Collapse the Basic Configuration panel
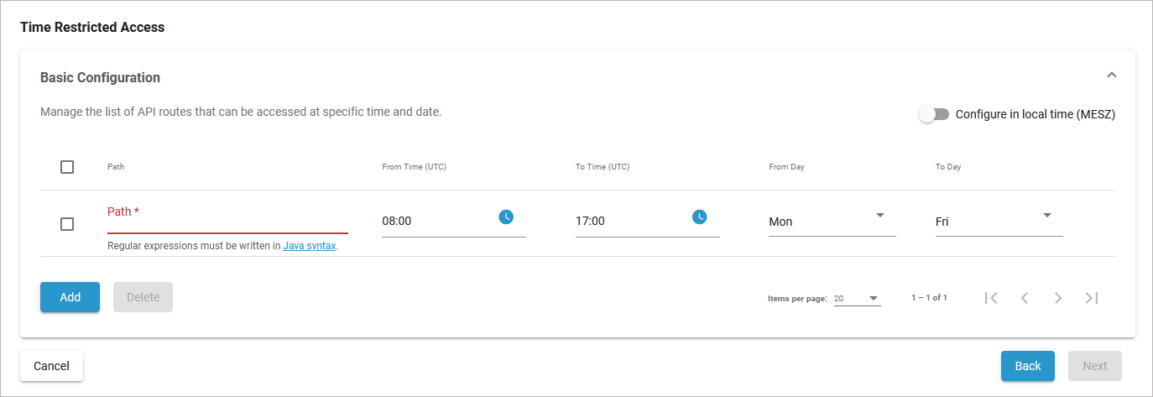This screenshot has width=1153, height=397. [1112, 76]
